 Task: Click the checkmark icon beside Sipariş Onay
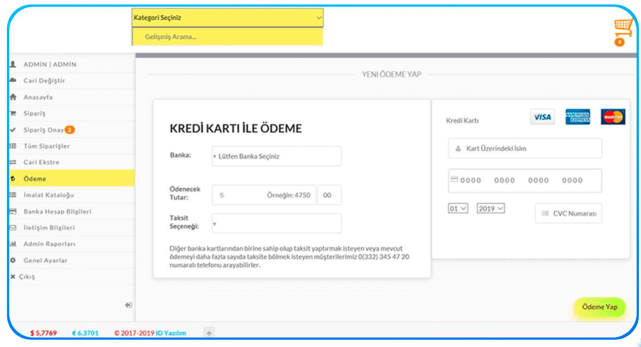13,130
